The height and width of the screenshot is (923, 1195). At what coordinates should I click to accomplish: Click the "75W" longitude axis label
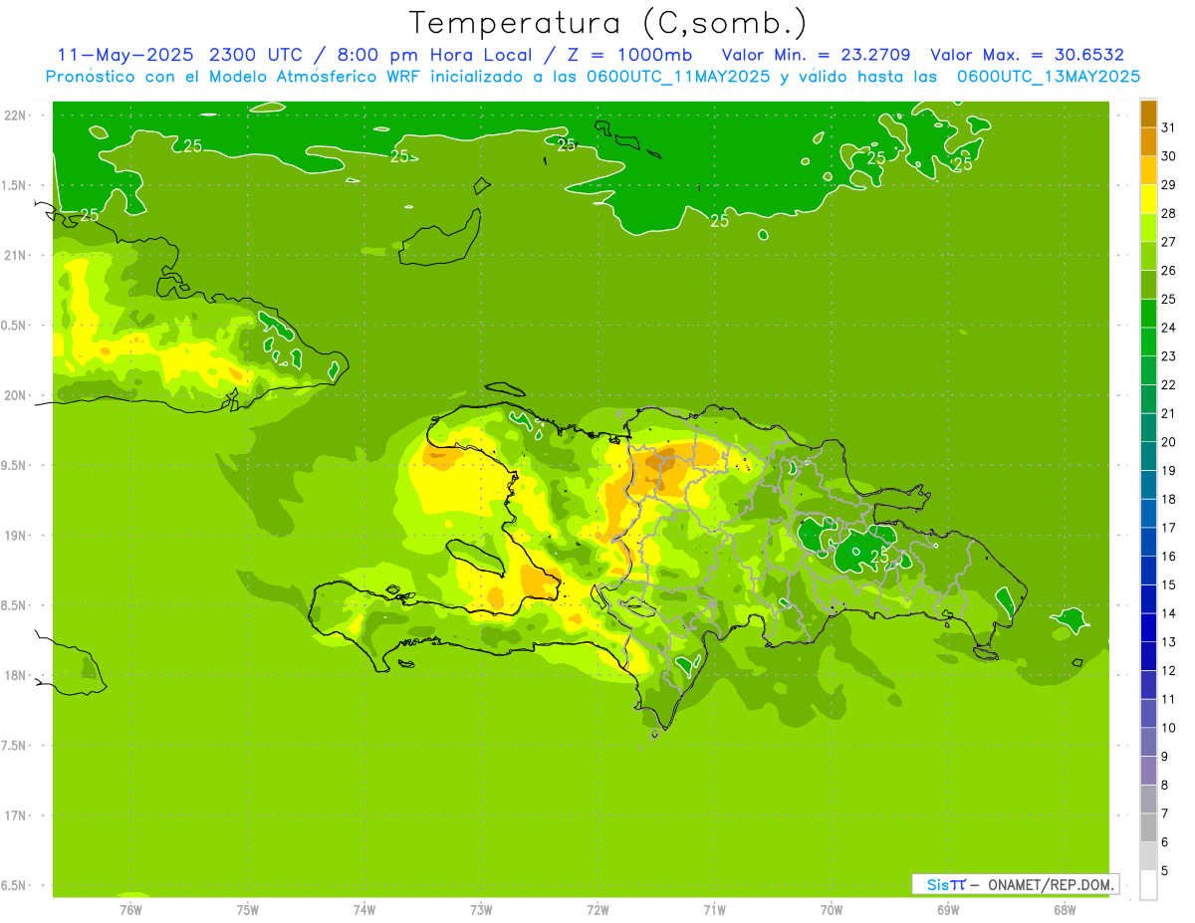click(248, 910)
